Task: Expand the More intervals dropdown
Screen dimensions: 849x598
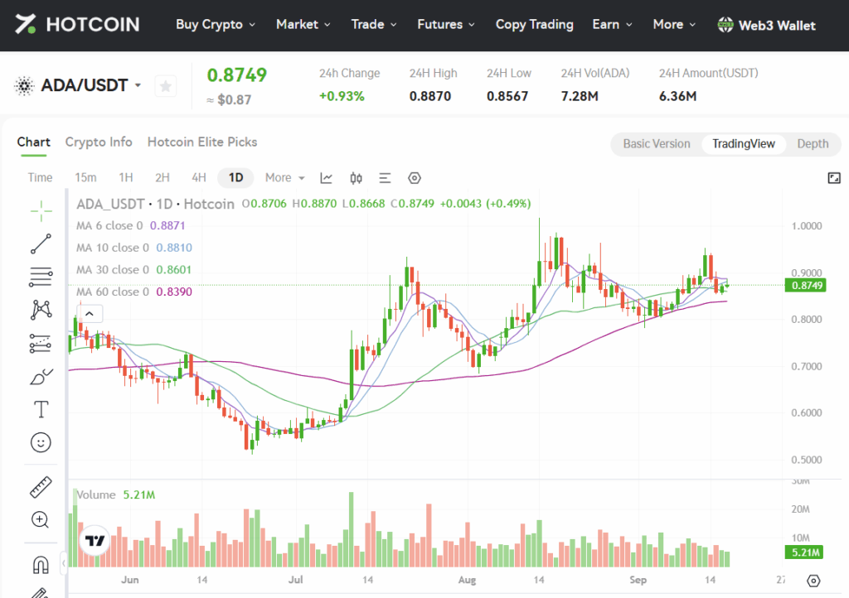Action: 285,178
